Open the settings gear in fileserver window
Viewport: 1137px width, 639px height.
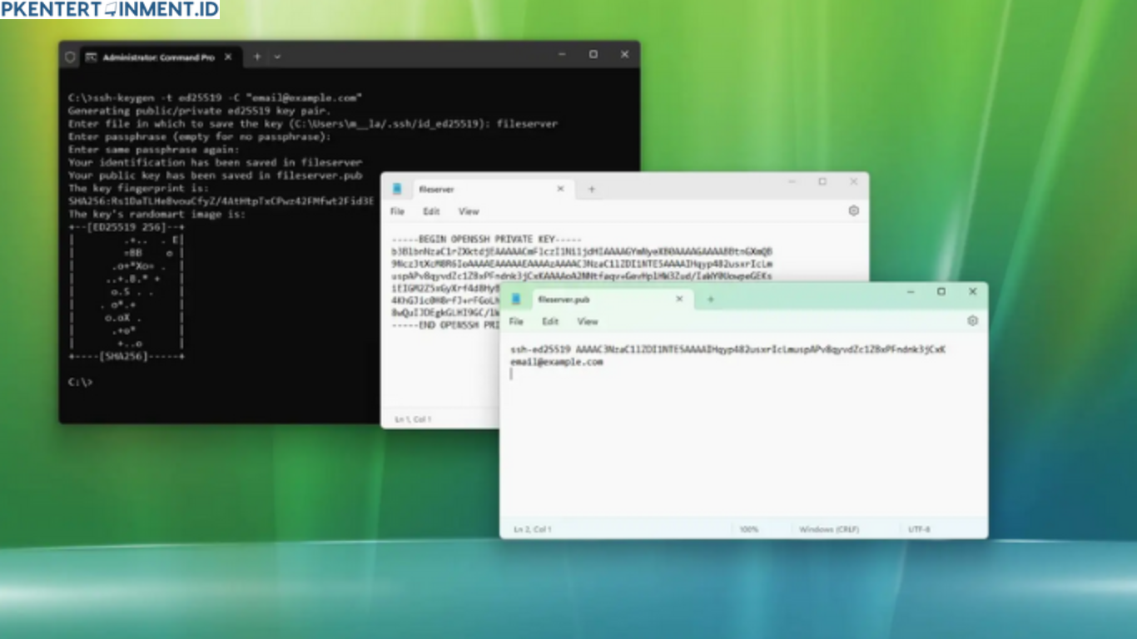coord(852,211)
